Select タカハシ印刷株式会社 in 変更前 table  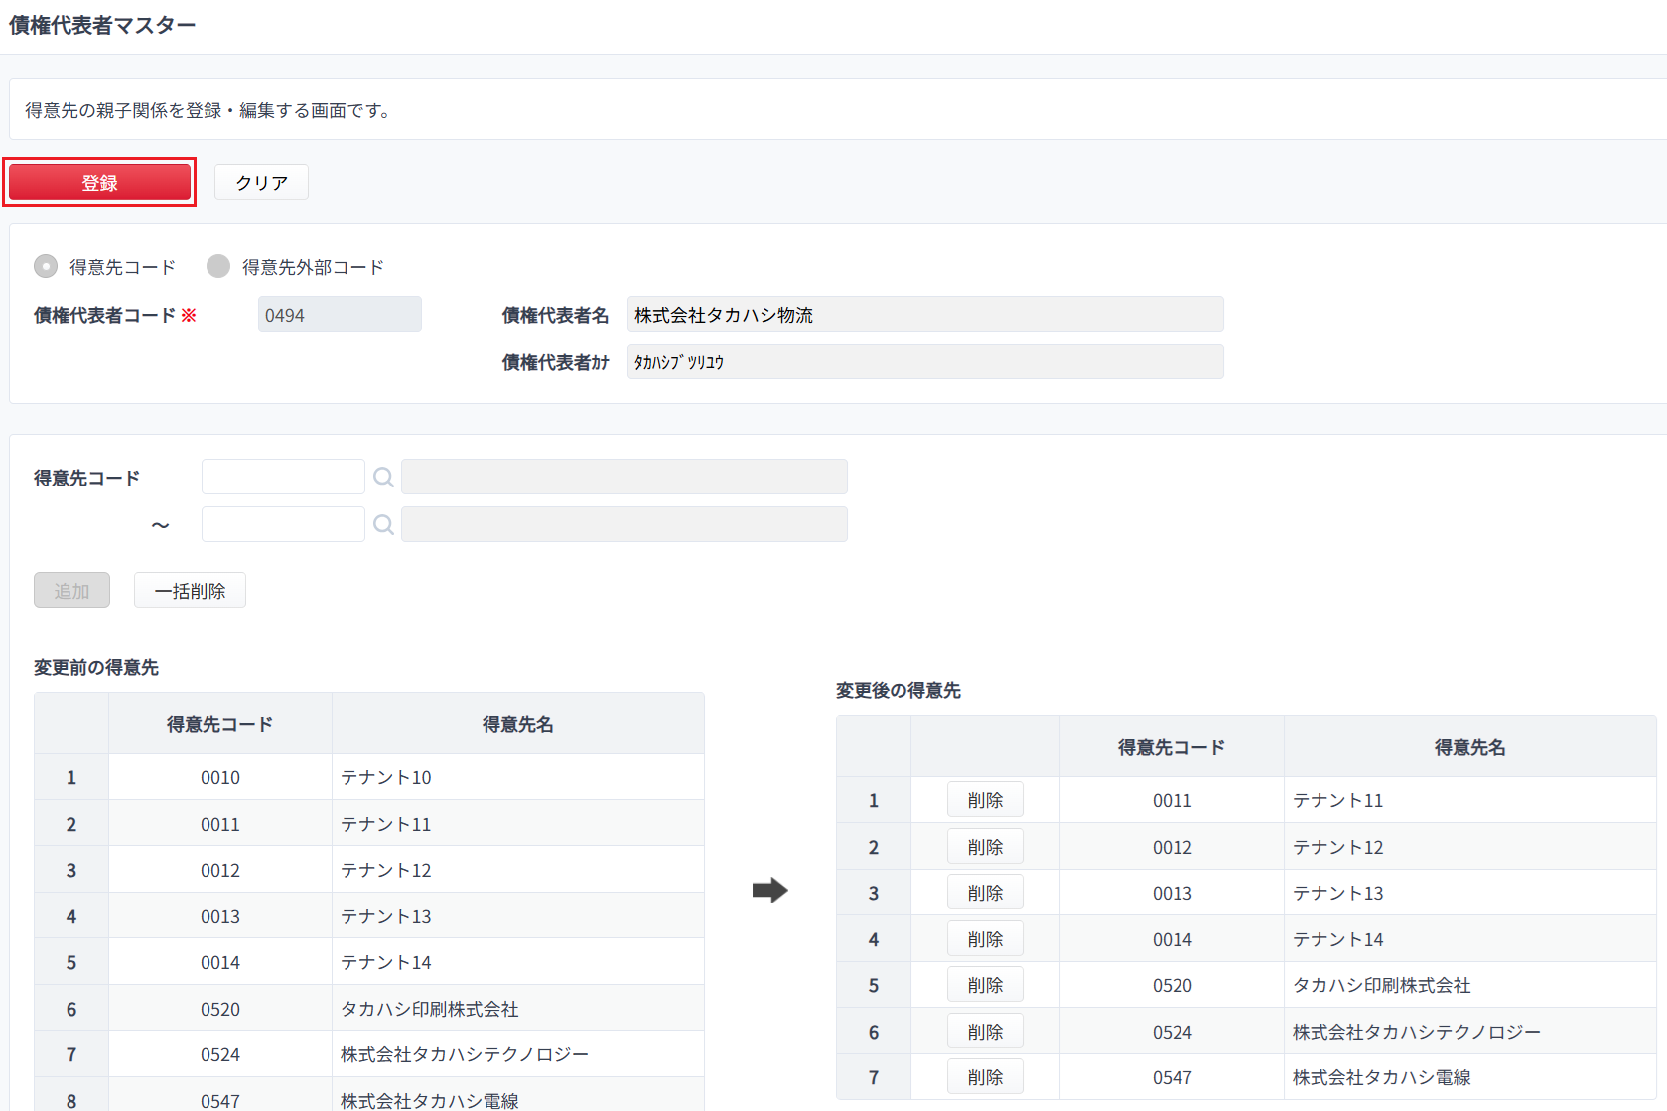pyautogui.click(x=518, y=1009)
